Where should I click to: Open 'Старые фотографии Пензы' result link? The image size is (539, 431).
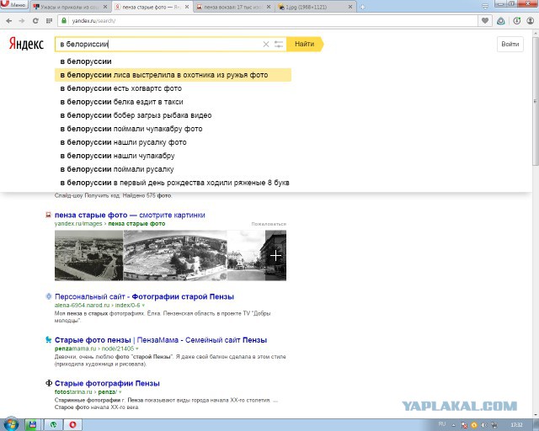point(107,383)
